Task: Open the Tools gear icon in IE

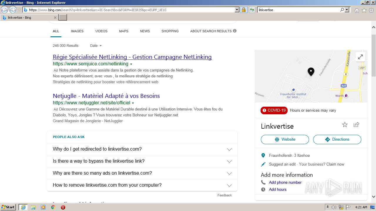Action: (371, 10)
